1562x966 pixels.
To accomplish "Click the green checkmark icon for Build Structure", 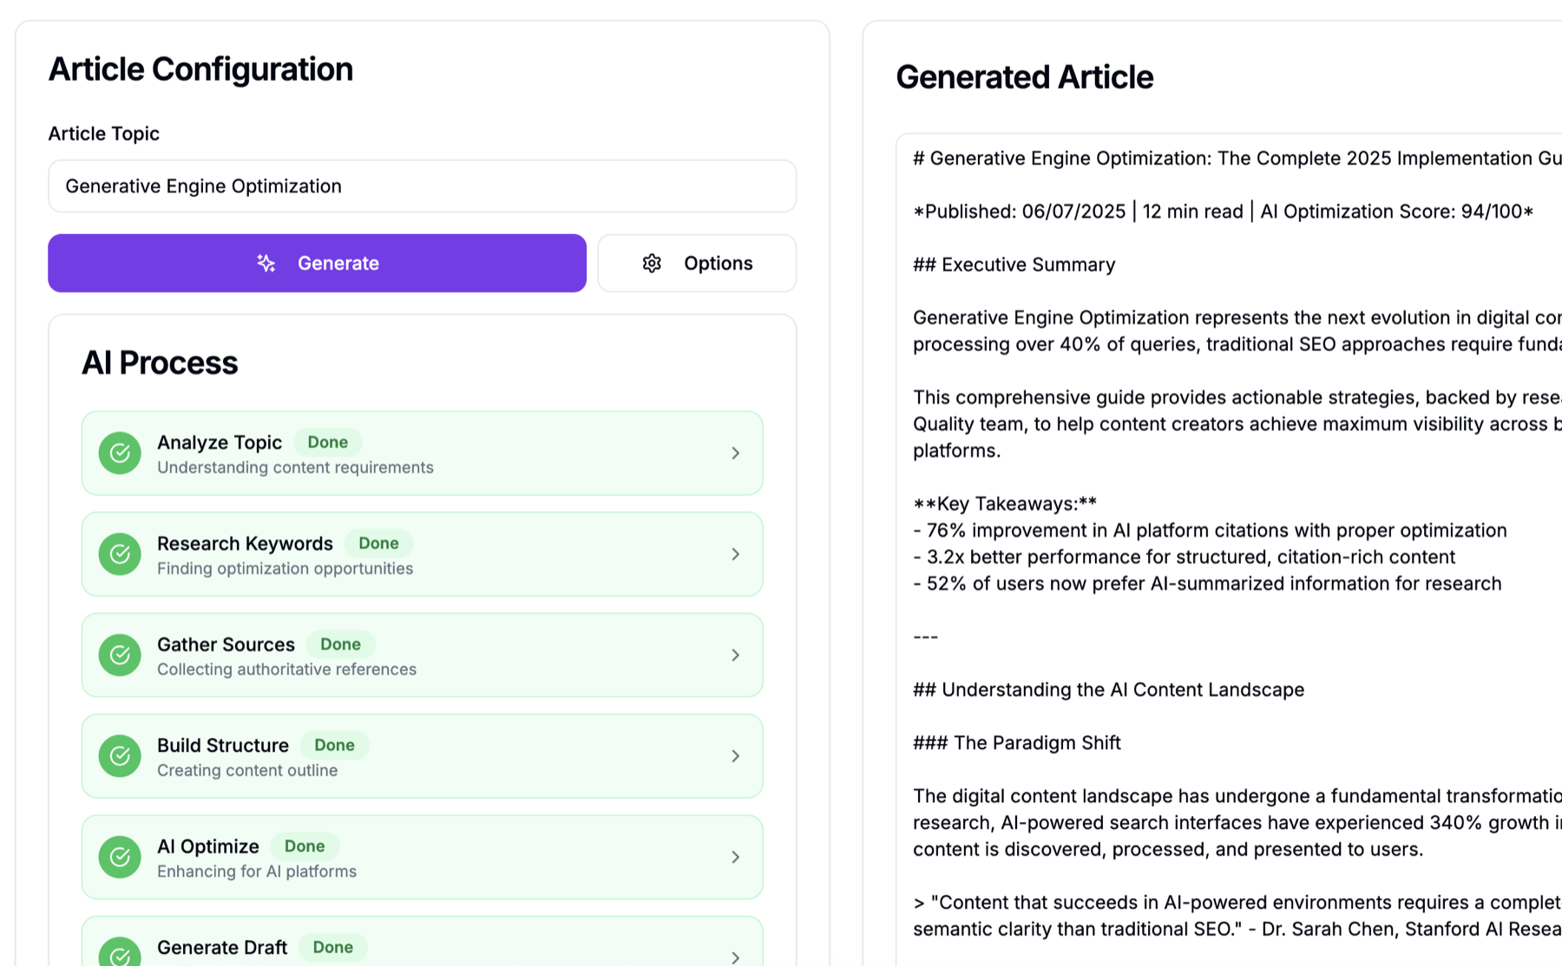I will [x=120, y=756].
